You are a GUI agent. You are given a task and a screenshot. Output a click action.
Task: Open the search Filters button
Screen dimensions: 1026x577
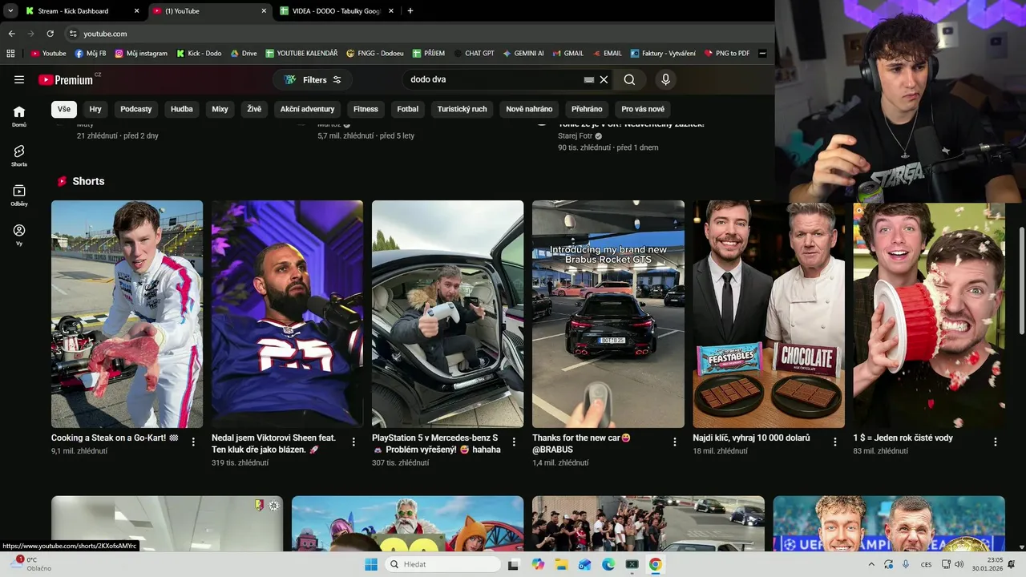[312, 79]
